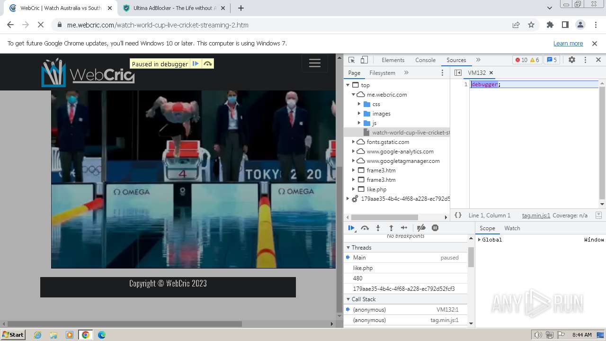Screen dimensions: 606x341
Task: Expand the like.php frame node
Action: pos(354,189)
